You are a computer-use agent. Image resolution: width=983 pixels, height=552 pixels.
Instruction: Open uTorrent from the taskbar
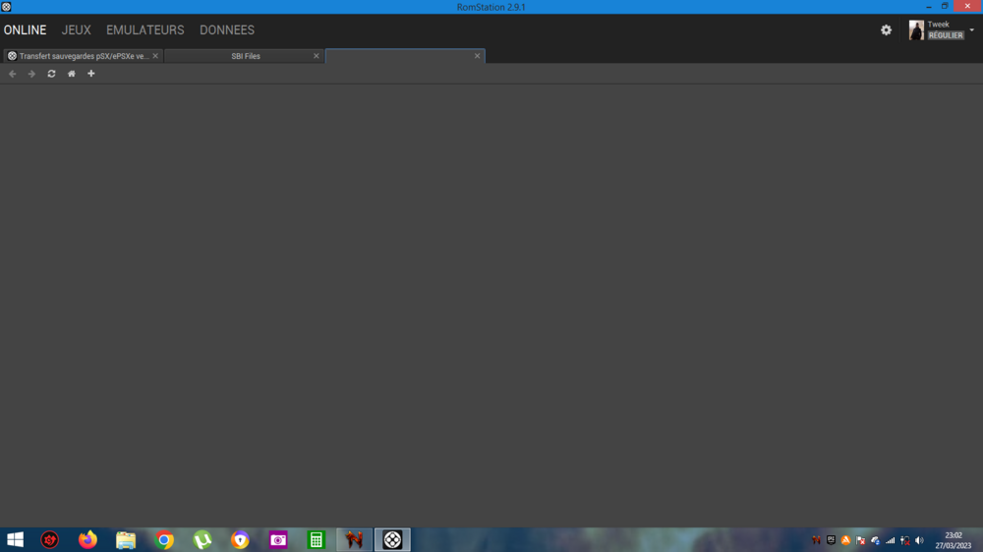click(202, 540)
